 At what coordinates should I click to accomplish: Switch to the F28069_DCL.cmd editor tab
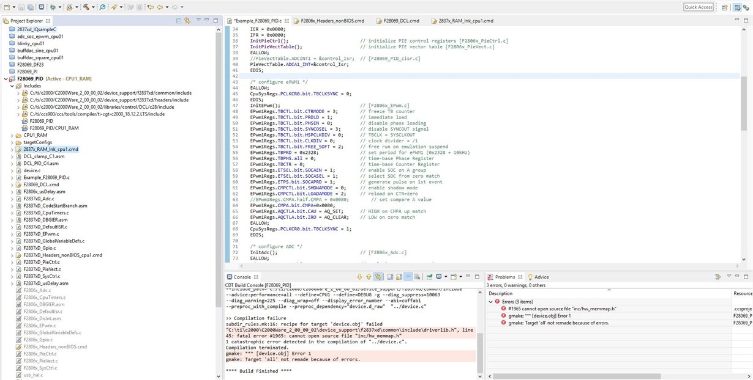(401, 20)
